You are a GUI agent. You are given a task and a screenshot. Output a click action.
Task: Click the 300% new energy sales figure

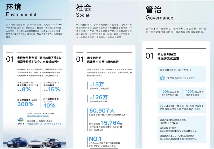pos(25,104)
